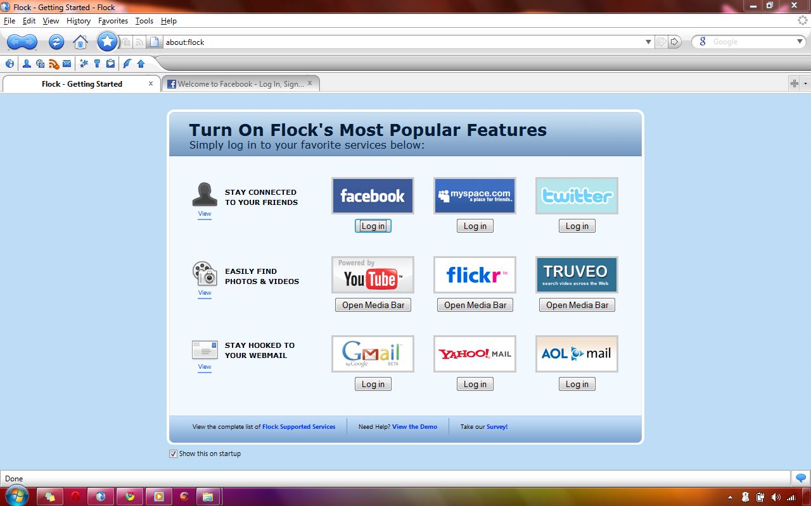This screenshot has height=506, width=811.
Task: Click Log in under Yahoo Mail
Action: coord(475,384)
